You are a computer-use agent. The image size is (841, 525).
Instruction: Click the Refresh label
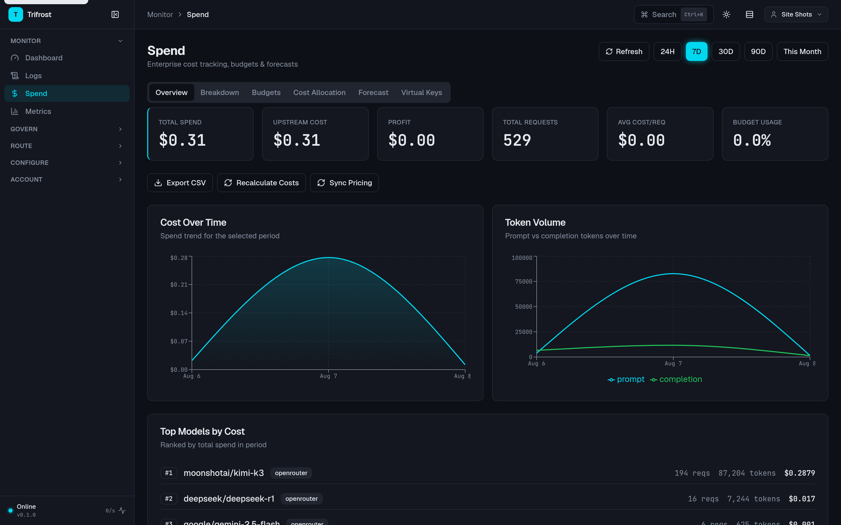tap(629, 51)
